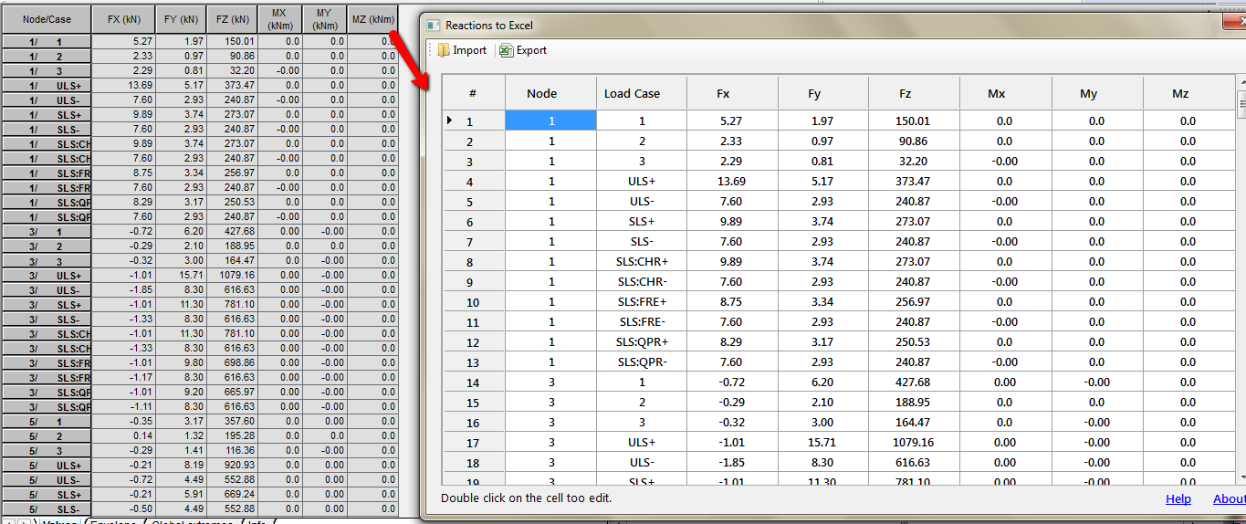
Task: Click Fx value 13.69 in the dialog
Action: 732,181
